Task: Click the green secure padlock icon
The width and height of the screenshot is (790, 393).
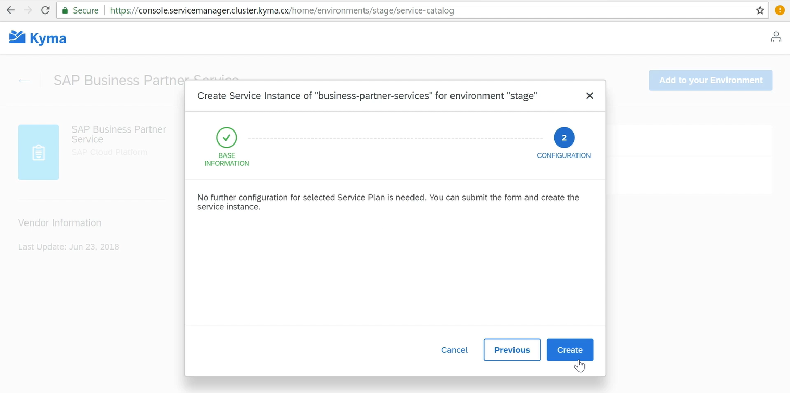Action: coord(65,10)
